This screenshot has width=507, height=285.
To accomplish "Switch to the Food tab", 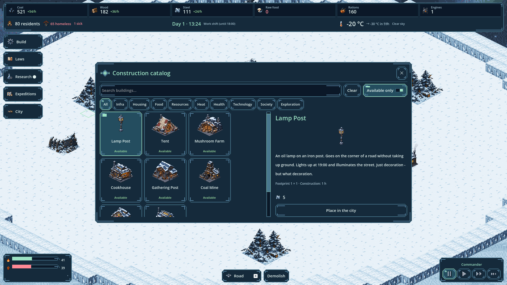I will pos(159,104).
